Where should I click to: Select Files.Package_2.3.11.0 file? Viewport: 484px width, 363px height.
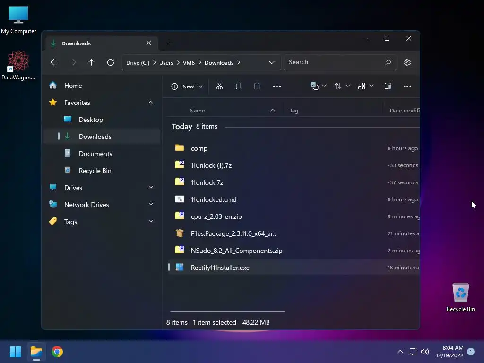pos(293,233)
